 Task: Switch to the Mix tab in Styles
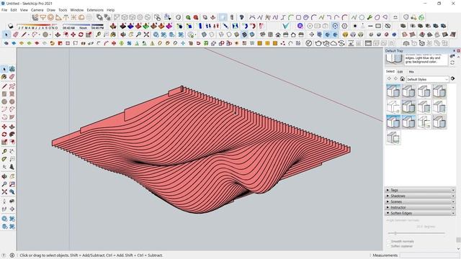pyautogui.click(x=411, y=72)
